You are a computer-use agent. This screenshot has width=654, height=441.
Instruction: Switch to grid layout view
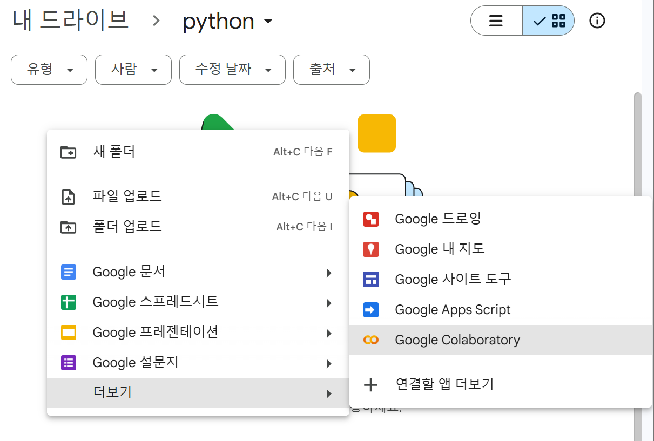549,21
